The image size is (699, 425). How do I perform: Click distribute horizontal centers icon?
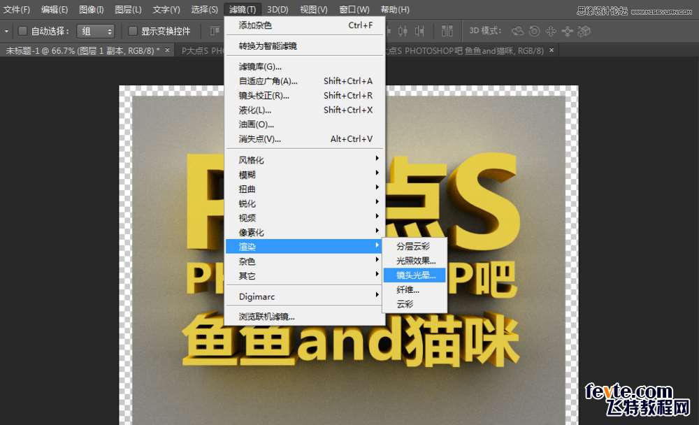click(x=403, y=31)
